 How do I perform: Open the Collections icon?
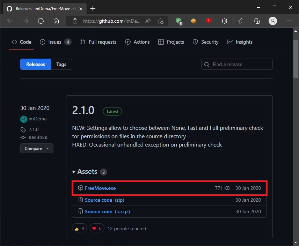coord(257,21)
